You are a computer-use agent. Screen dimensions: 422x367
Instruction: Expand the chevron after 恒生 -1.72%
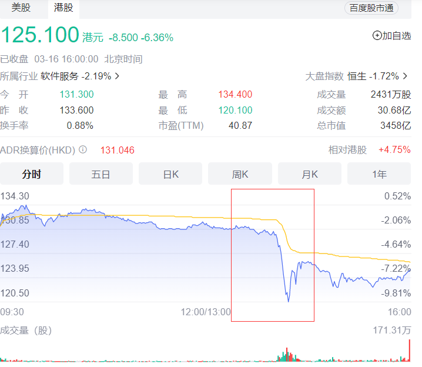406,76
